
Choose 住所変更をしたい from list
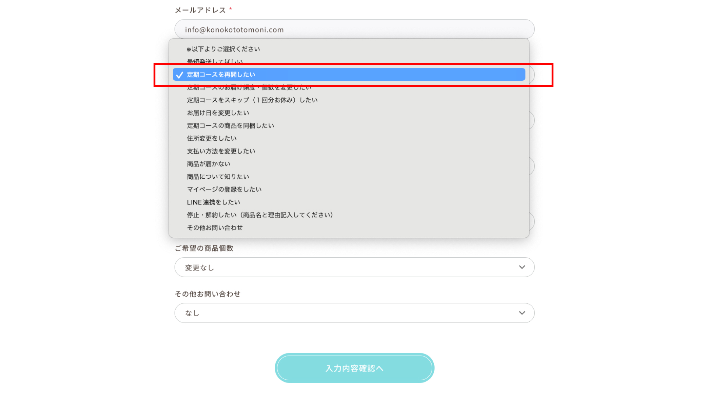(349, 139)
